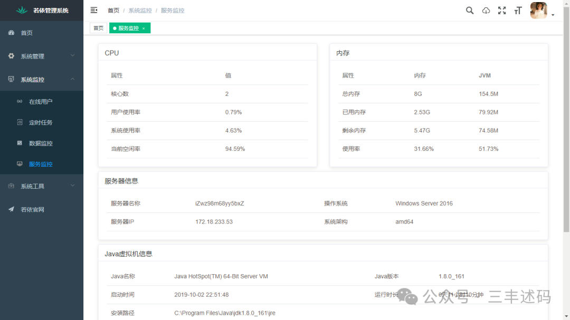Click the 内存 card heading
570x320 pixels.
click(x=343, y=53)
